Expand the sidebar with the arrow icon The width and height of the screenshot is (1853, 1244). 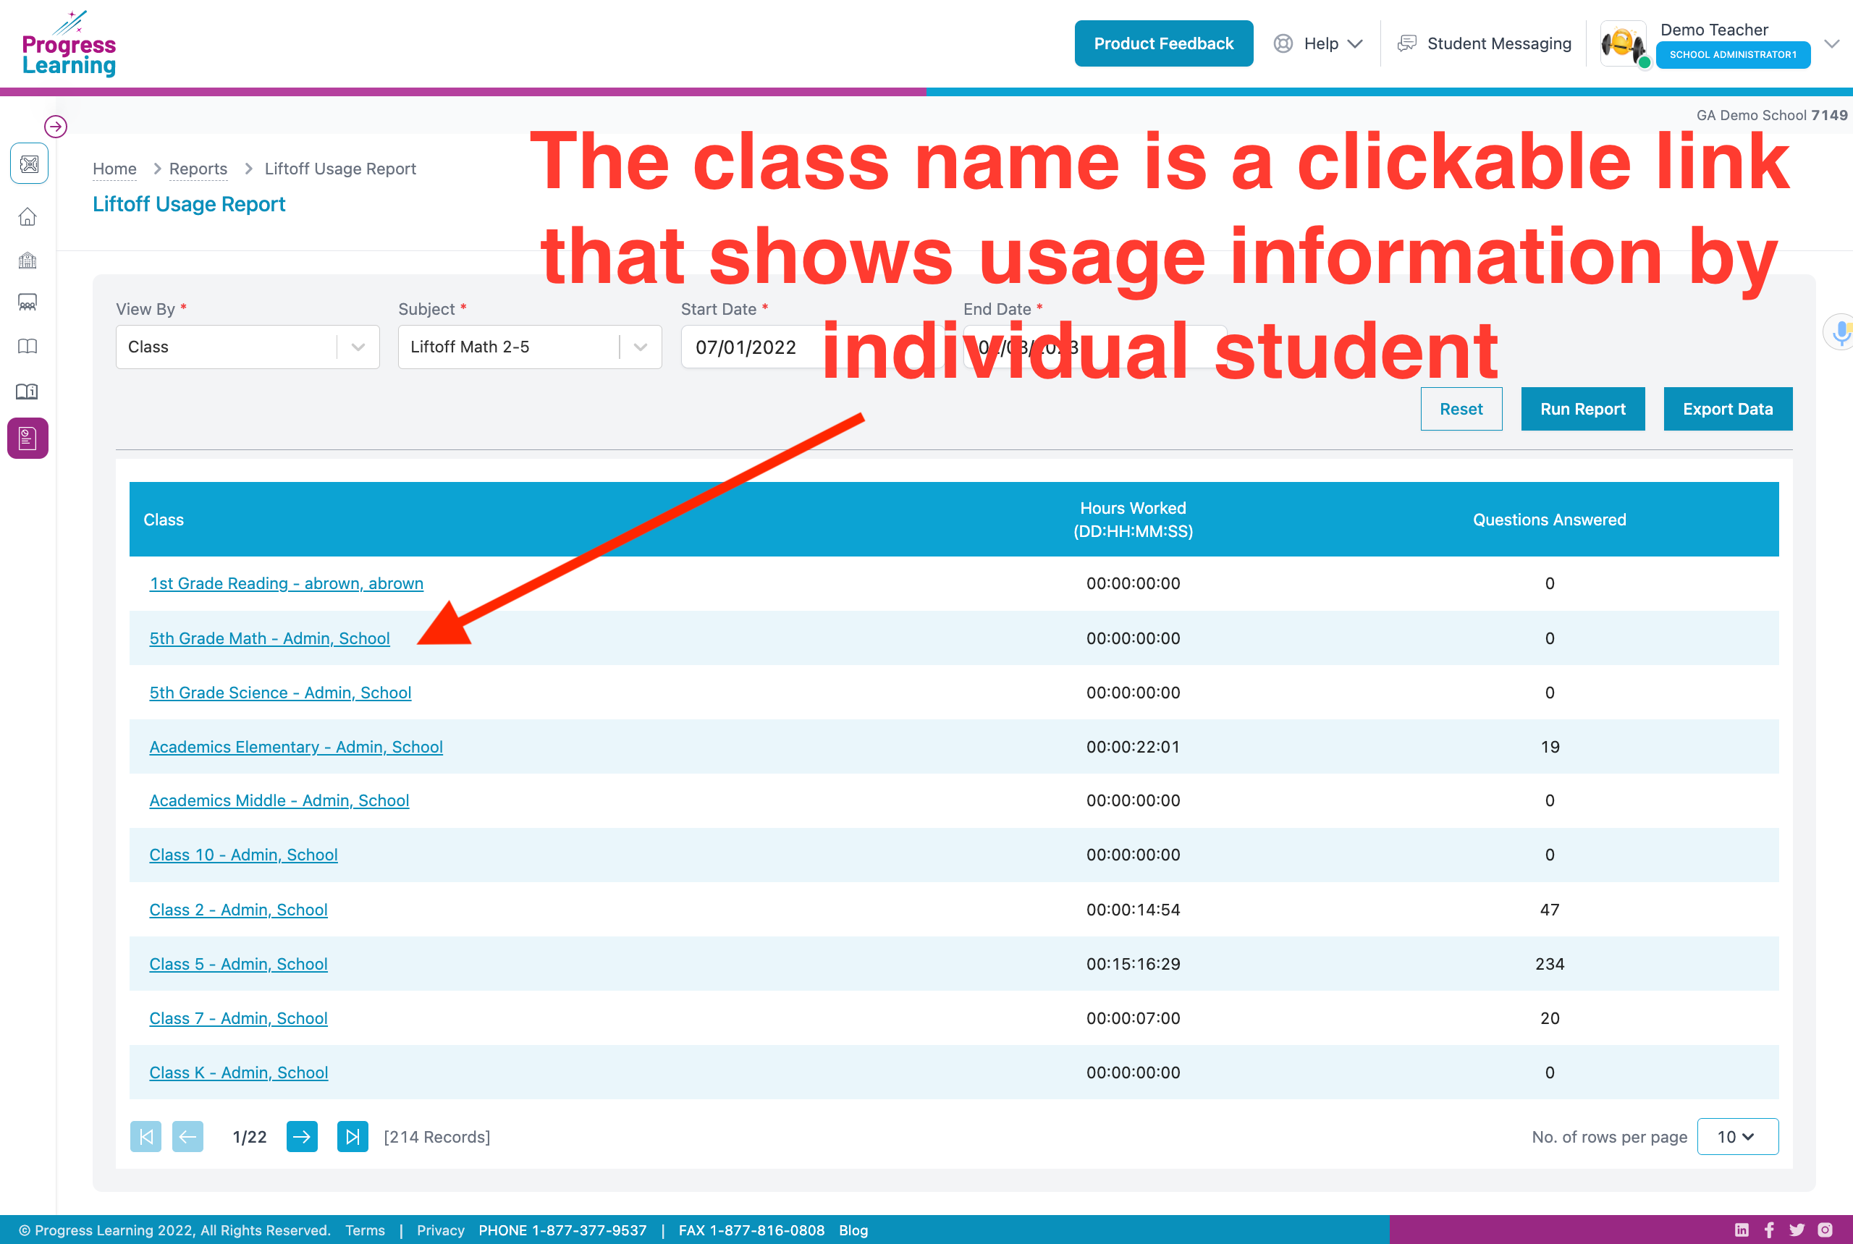pos(56,126)
